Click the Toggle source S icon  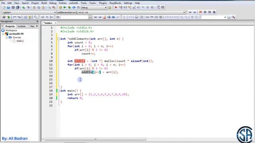[x=192, y=17]
